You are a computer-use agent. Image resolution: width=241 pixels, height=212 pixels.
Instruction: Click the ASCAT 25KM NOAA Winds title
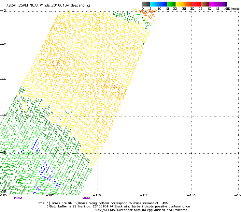pos(48,5)
